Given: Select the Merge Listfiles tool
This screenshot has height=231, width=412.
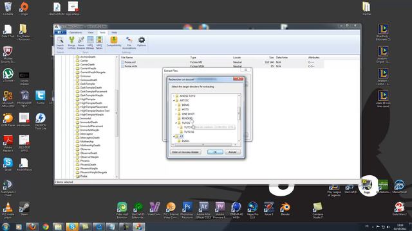Looking at the screenshot, I should (71, 43).
